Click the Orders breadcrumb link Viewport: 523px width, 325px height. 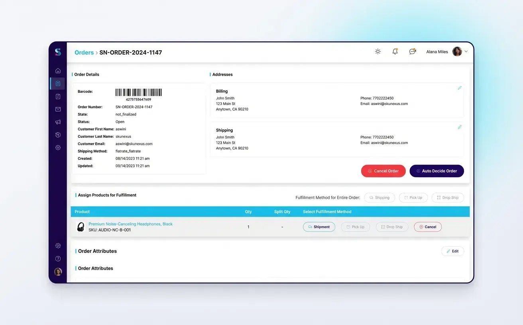(84, 53)
